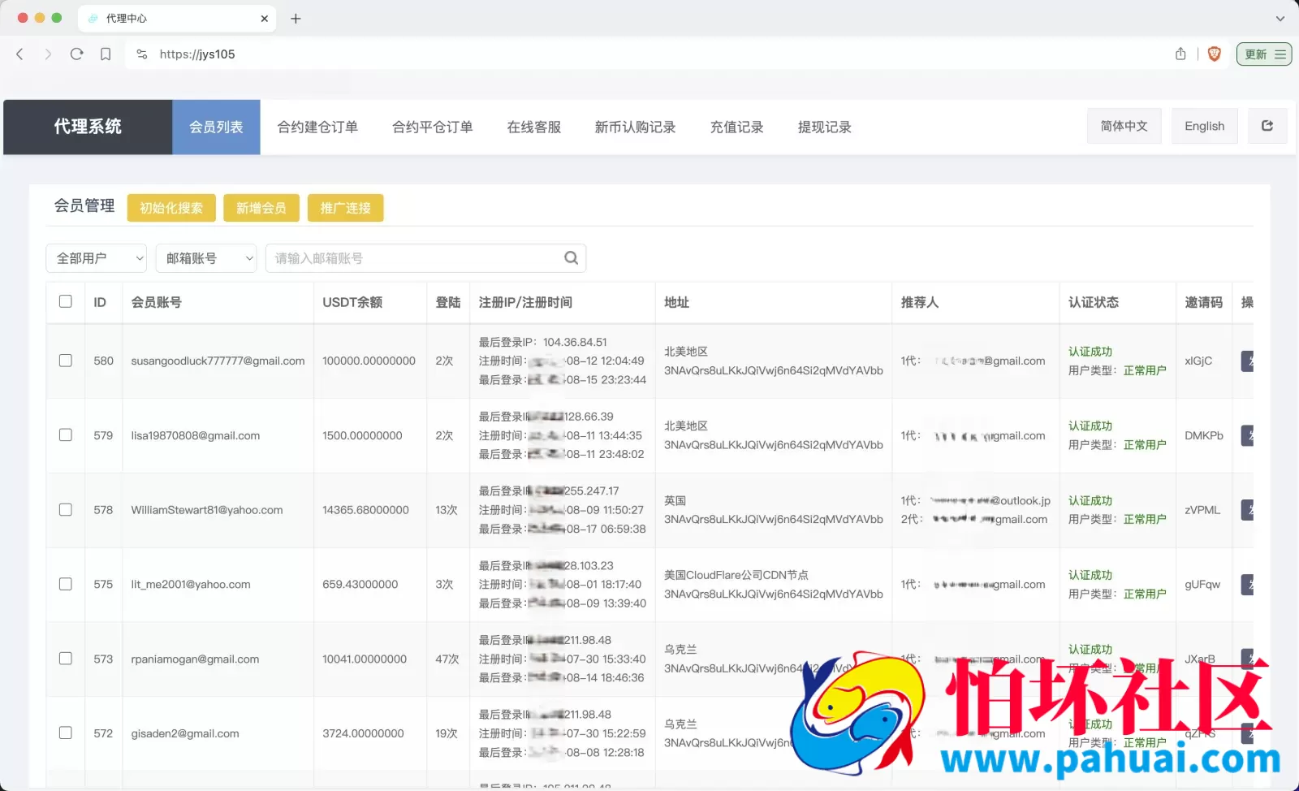Click the 新增会员 button
This screenshot has height=791, width=1299.
tap(261, 208)
